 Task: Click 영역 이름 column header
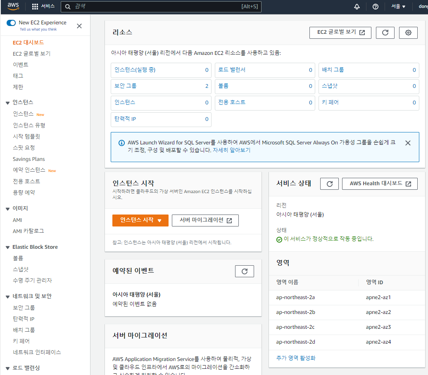pos(287,282)
